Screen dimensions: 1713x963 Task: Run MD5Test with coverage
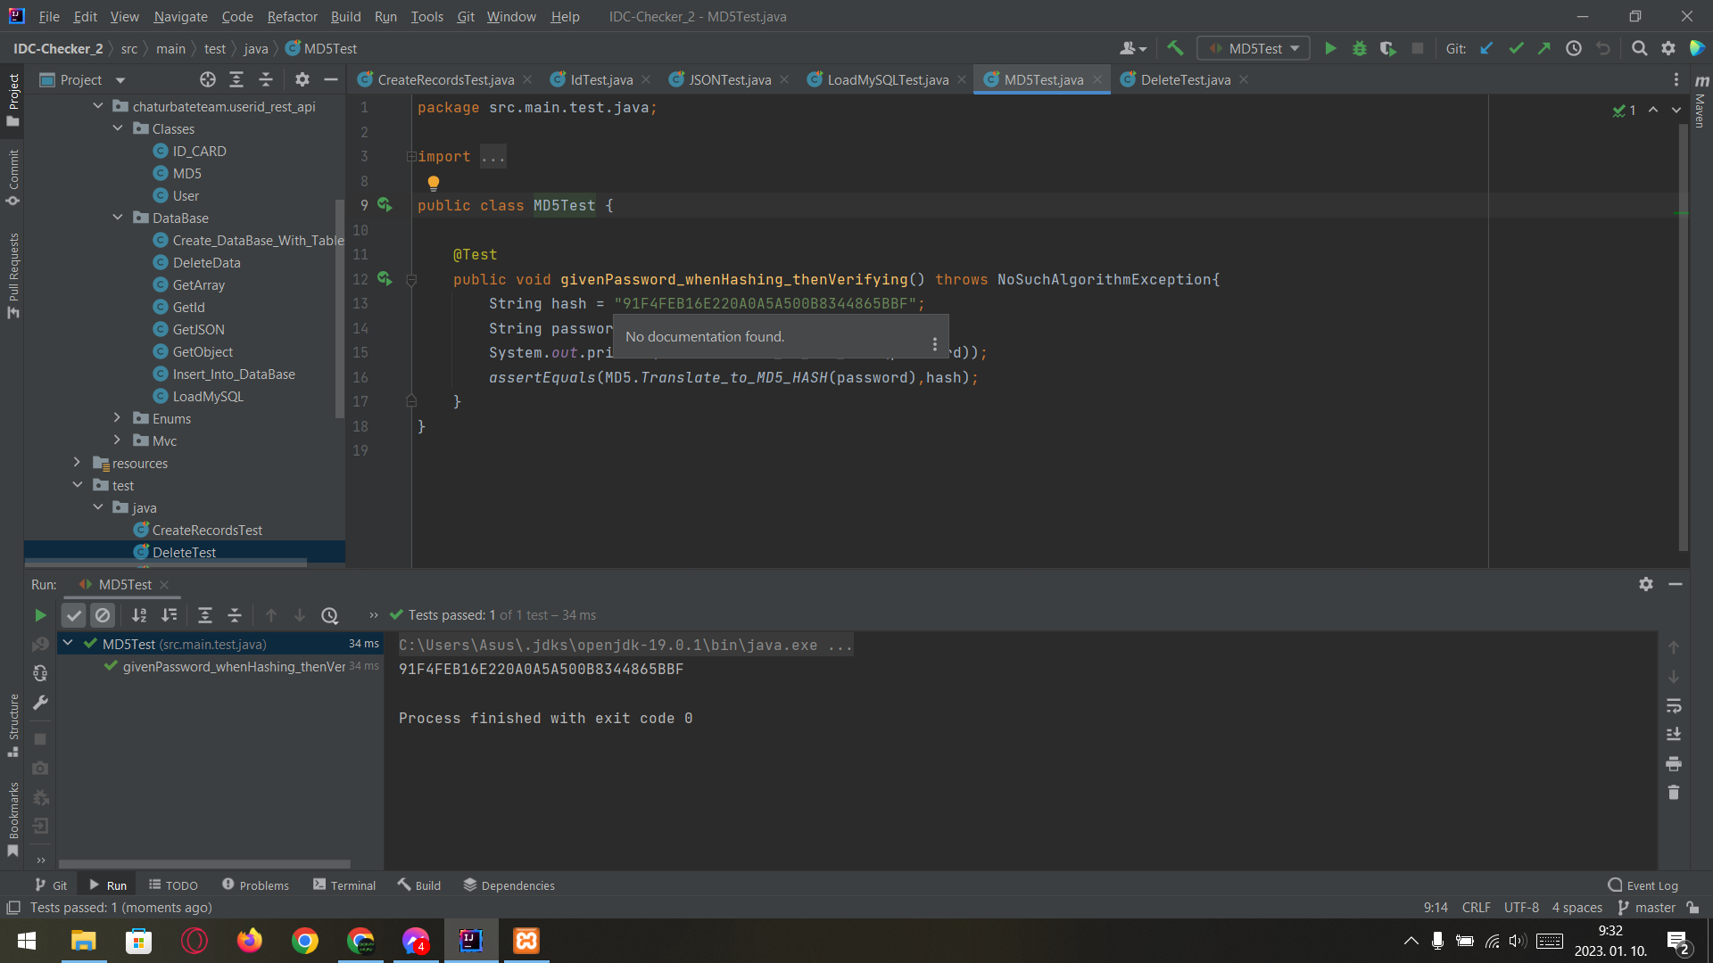tap(1388, 48)
